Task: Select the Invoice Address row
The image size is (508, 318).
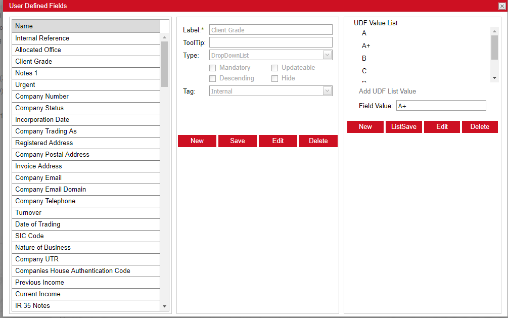Action: pos(86,166)
